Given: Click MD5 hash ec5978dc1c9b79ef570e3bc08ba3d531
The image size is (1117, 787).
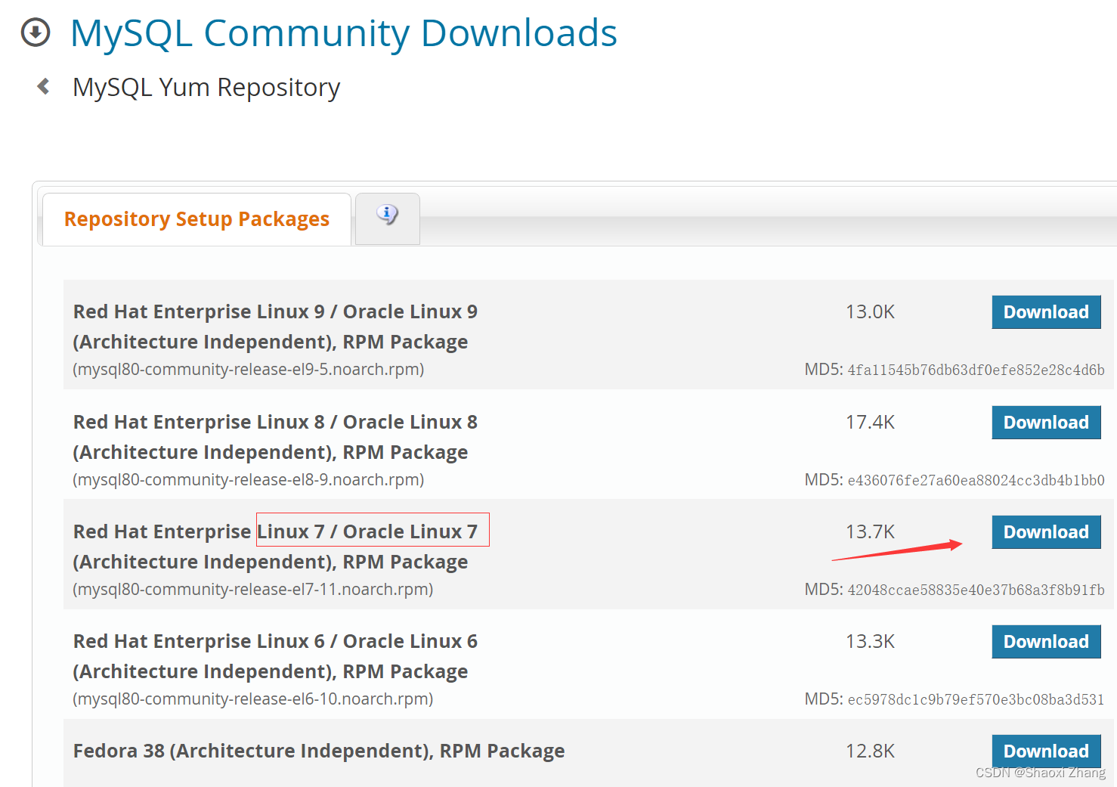Looking at the screenshot, I should (x=976, y=700).
